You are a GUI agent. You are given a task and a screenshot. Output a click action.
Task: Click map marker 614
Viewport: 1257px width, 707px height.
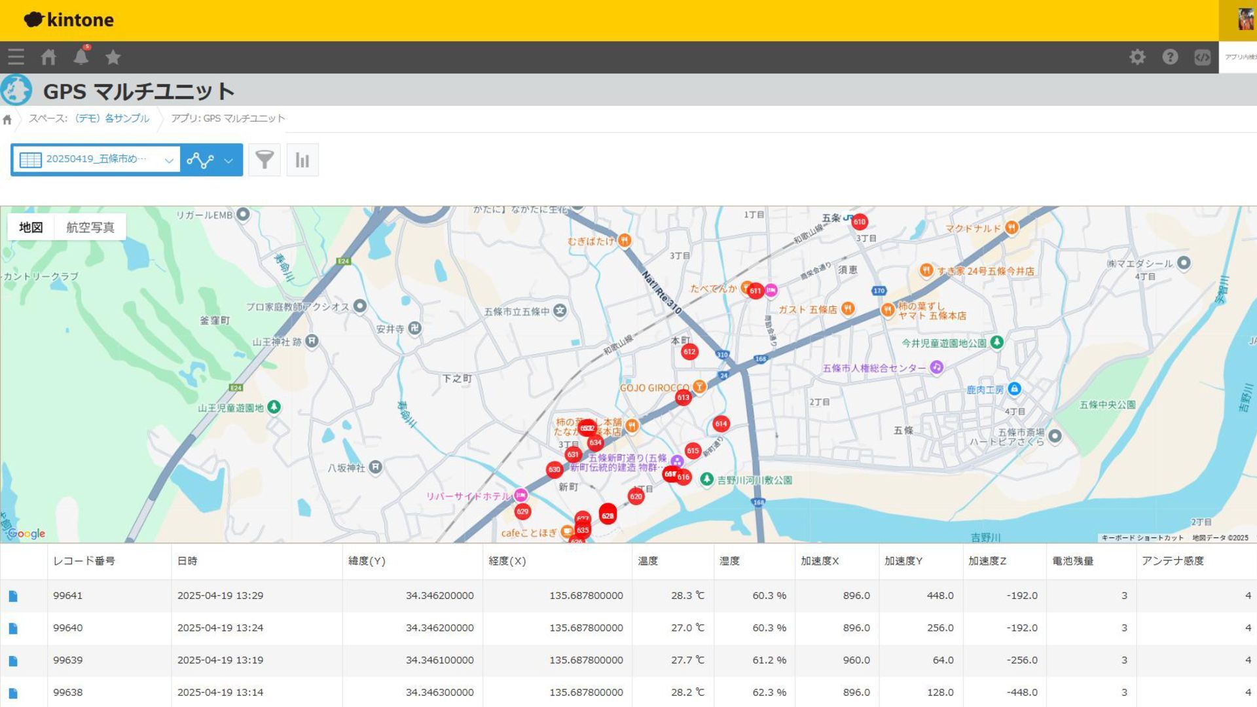721,424
